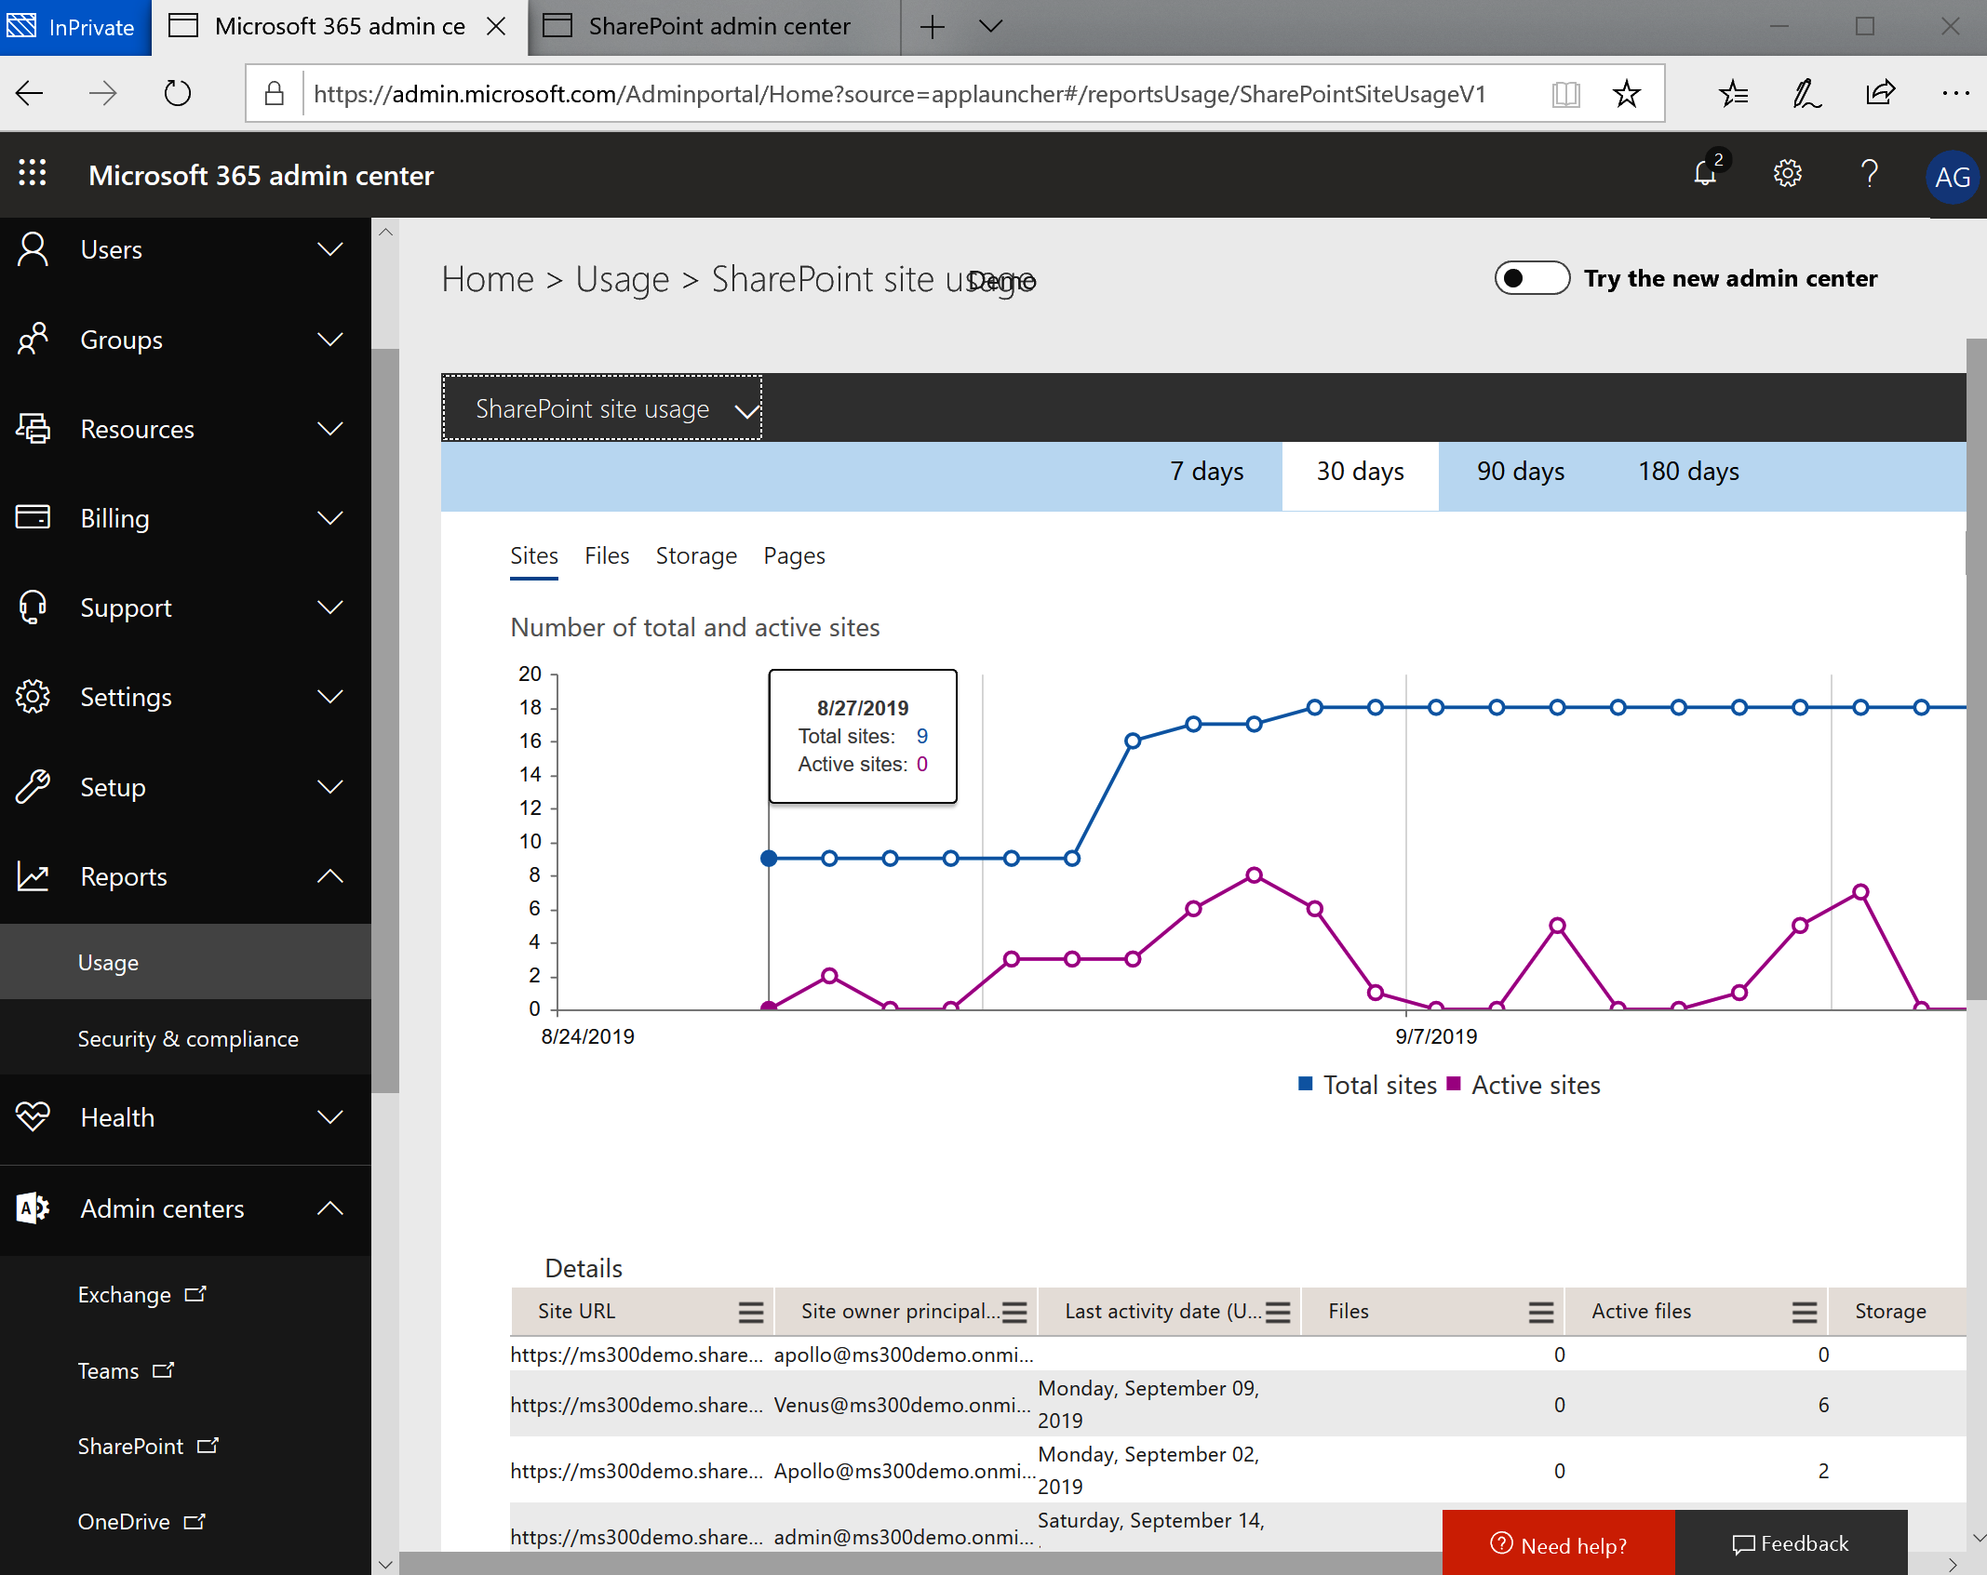Switch to the Storage tab
1987x1575 pixels.
pyautogui.click(x=696, y=555)
